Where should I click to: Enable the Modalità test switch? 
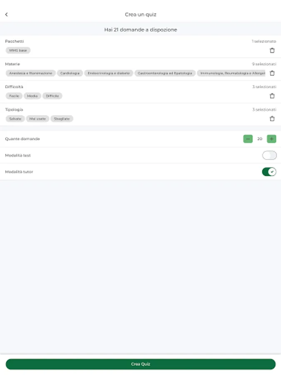(269, 155)
